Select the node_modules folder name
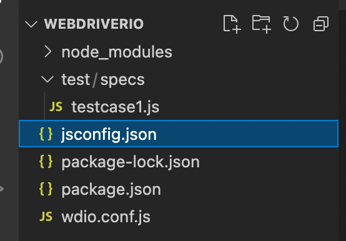 coord(117,52)
